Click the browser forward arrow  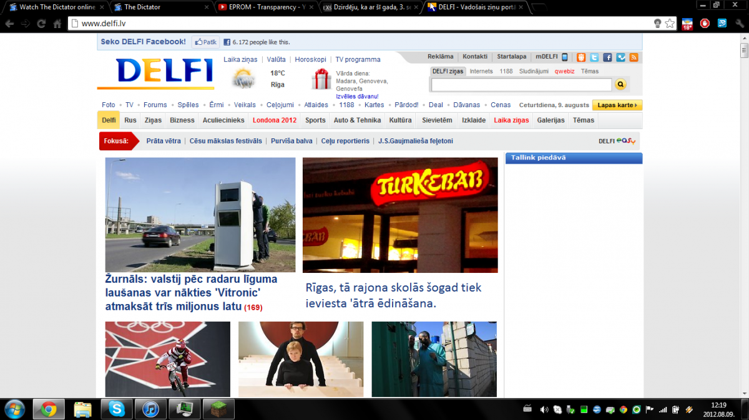coord(26,24)
